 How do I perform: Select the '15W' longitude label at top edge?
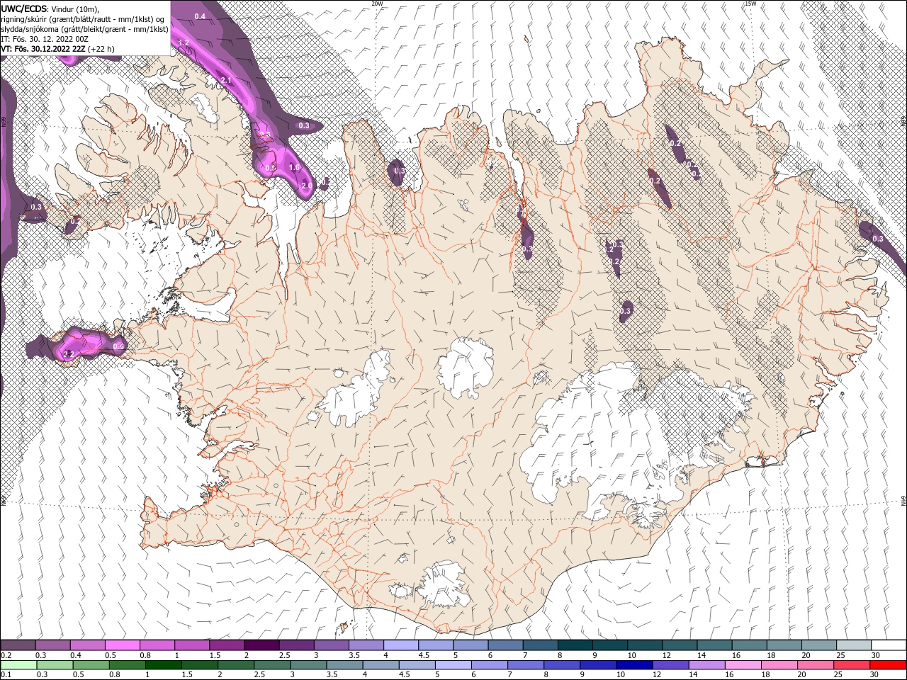click(751, 4)
